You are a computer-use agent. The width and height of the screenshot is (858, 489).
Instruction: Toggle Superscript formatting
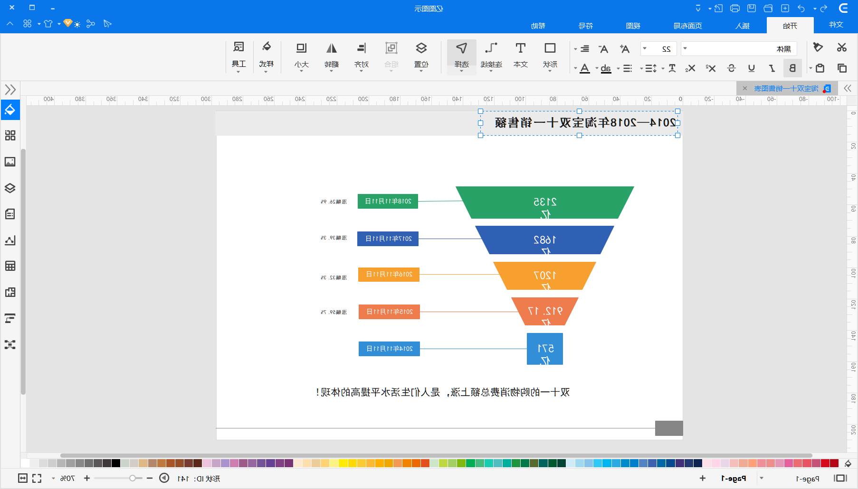711,68
